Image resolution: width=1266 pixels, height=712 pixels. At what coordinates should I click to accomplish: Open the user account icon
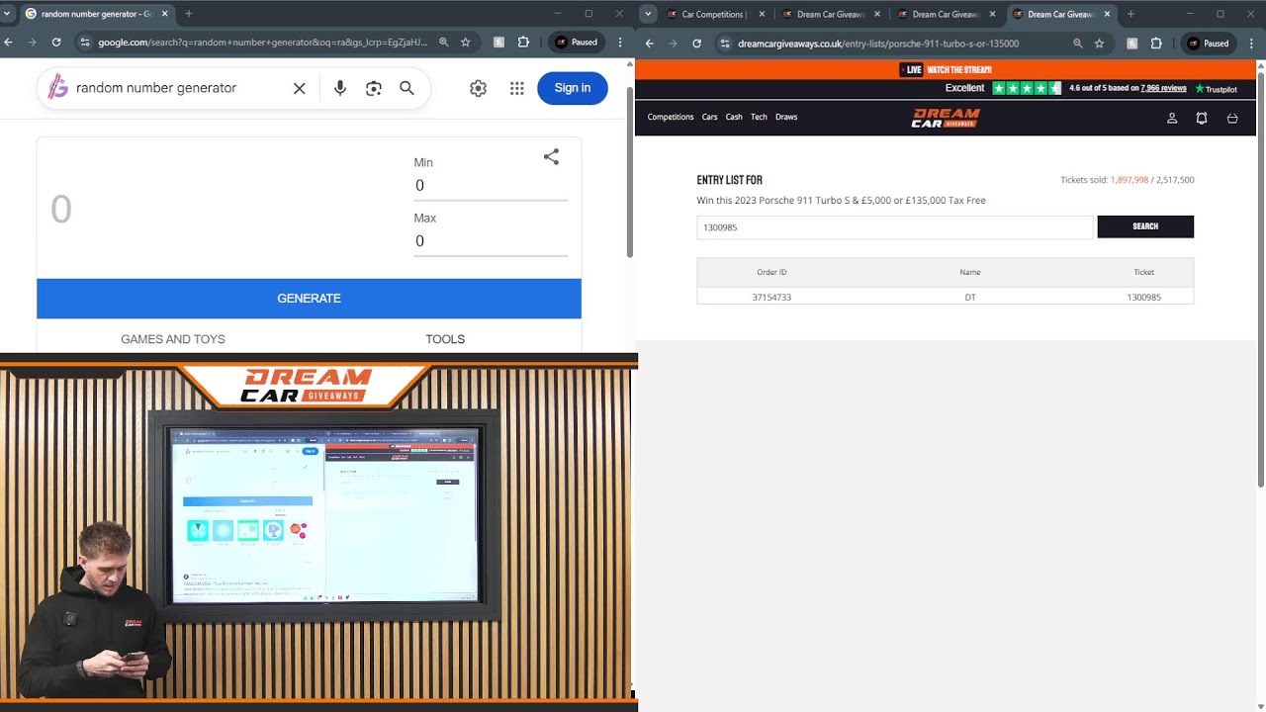click(1172, 118)
